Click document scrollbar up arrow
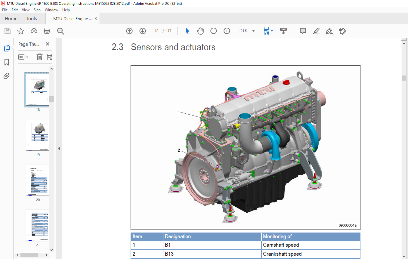The image size is (408, 259). 404,43
